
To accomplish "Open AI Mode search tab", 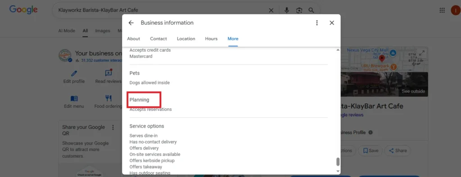I will click(67, 31).
